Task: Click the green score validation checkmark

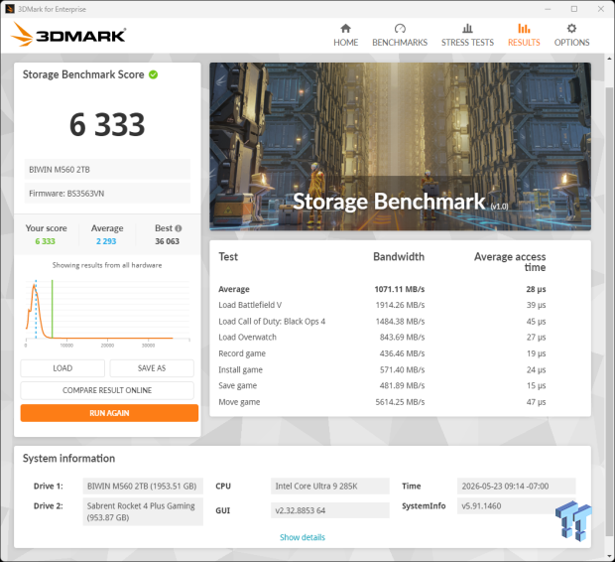Action: click(154, 74)
